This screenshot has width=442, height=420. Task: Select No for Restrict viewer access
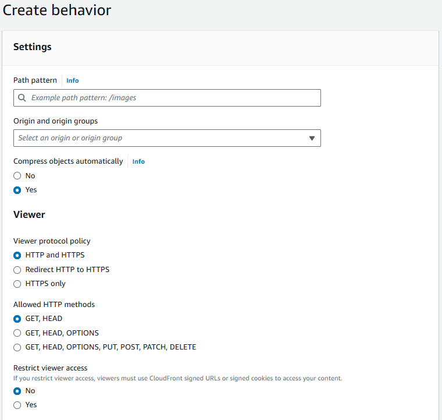[x=17, y=391]
